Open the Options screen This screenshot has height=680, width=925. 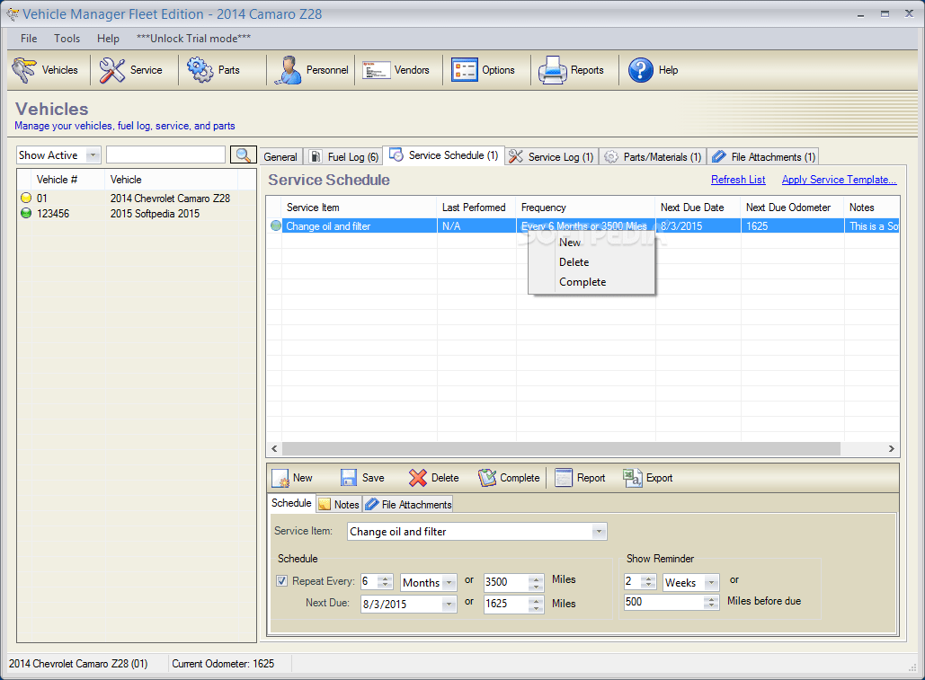click(486, 70)
